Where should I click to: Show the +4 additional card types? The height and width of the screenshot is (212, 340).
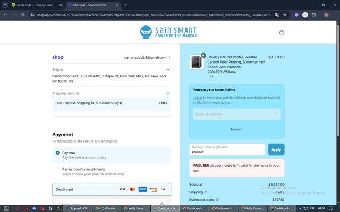pyautogui.click(x=163, y=189)
